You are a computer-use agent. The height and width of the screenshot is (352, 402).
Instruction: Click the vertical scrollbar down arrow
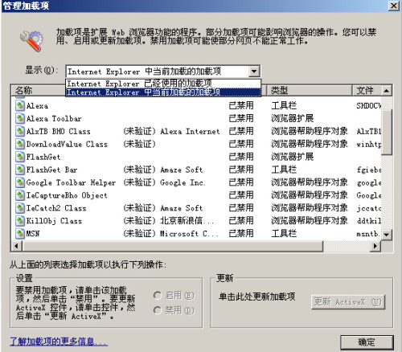pos(386,235)
